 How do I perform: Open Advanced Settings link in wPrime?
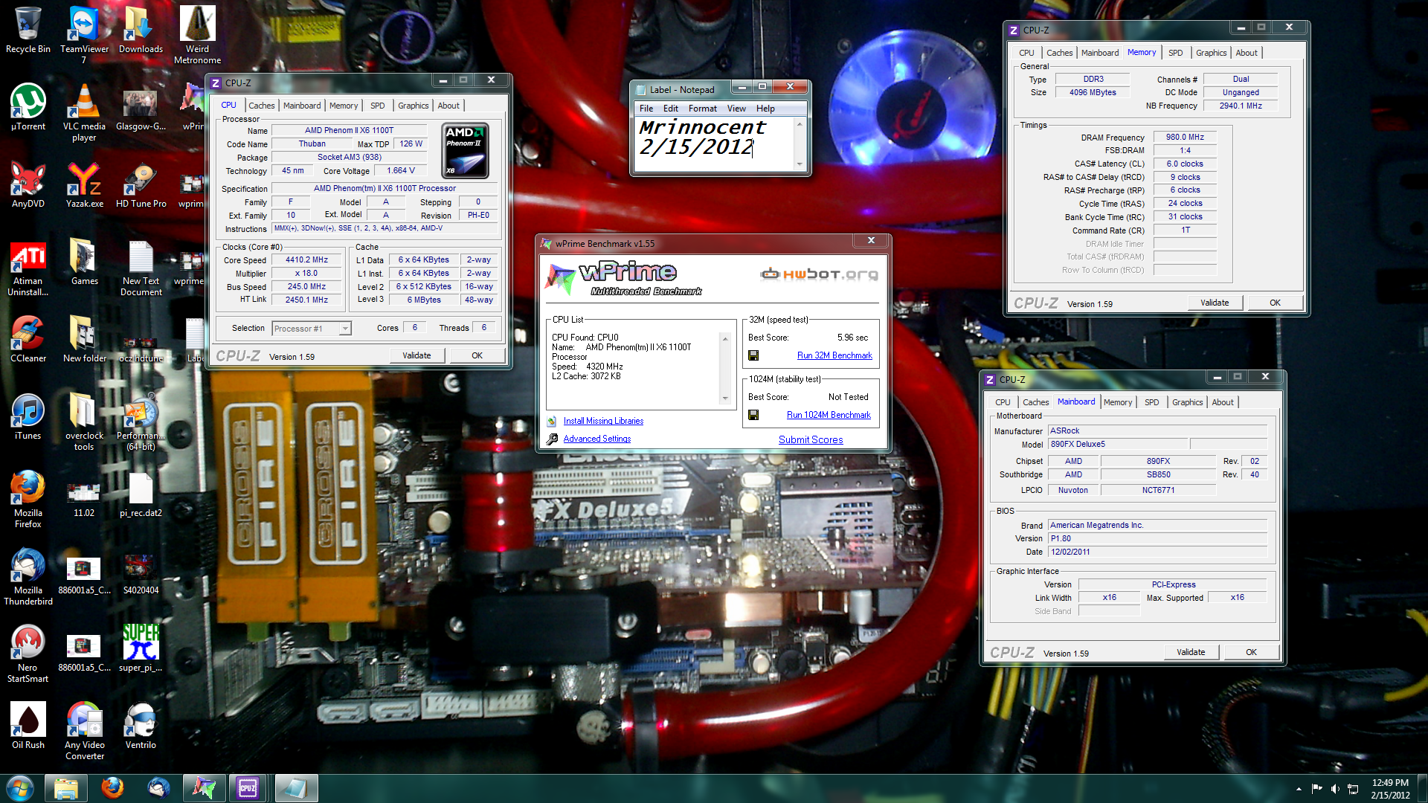[596, 439]
